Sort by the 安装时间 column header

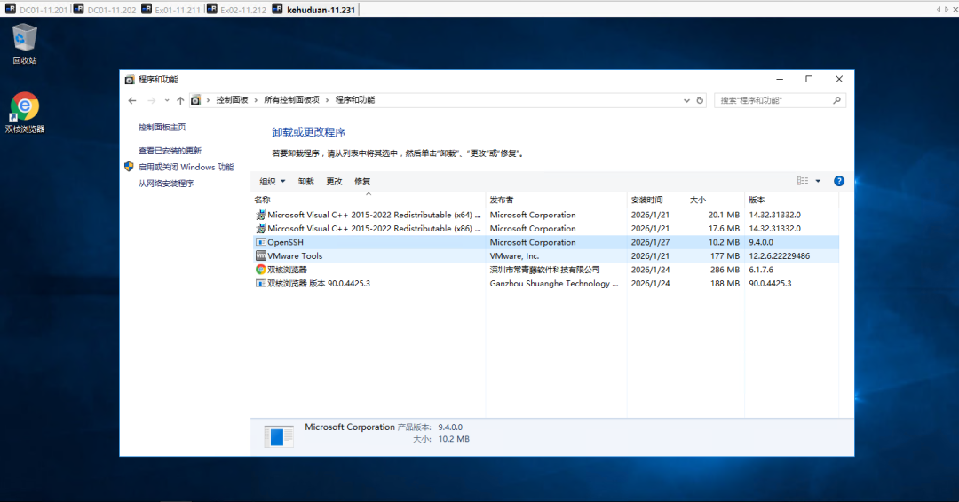pos(656,200)
